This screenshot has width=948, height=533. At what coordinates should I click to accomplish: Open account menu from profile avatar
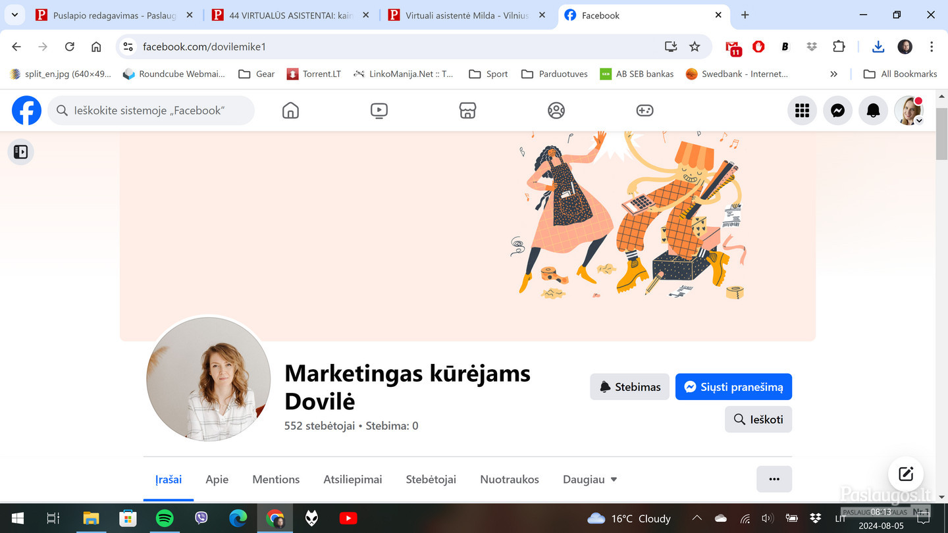pyautogui.click(x=908, y=111)
